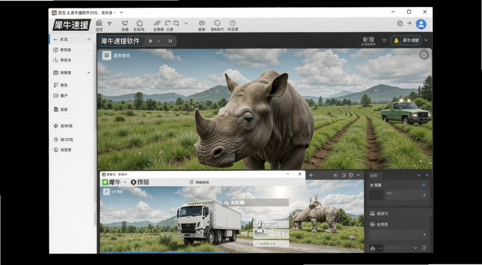Open three-dots more menu in dark strip

click(x=358, y=175)
